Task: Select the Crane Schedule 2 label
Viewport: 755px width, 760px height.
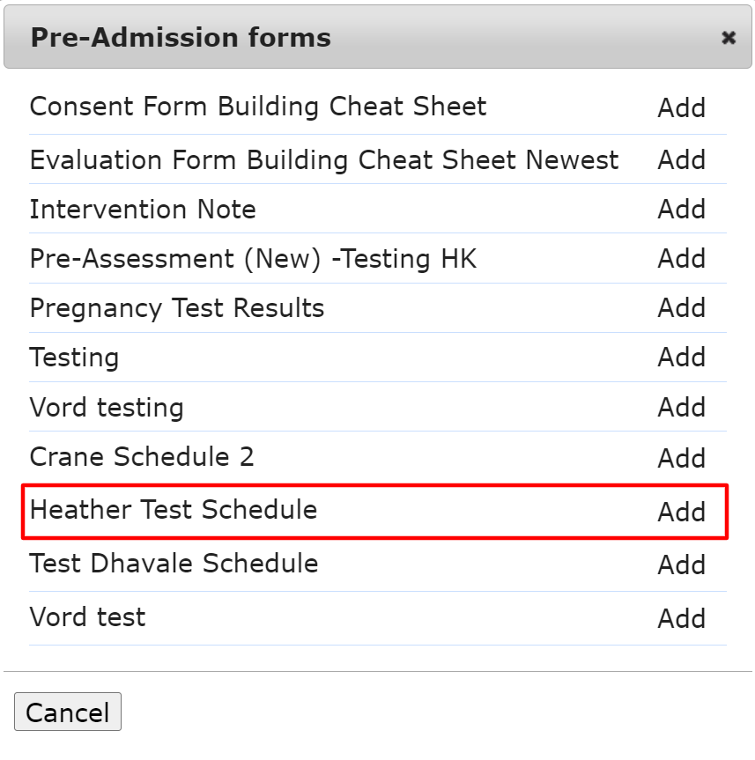Action: (x=144, y=457)
